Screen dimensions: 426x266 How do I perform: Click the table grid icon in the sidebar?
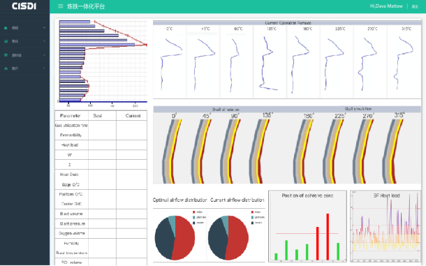click(6, 55)
